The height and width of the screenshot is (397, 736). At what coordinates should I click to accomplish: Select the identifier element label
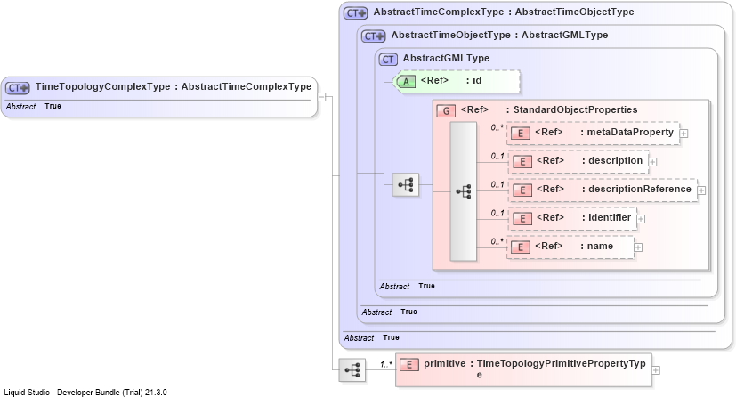pyautogui.click(x=584, y=218)
